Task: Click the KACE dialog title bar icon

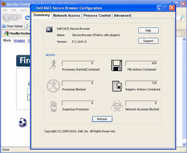Action: 33,8
